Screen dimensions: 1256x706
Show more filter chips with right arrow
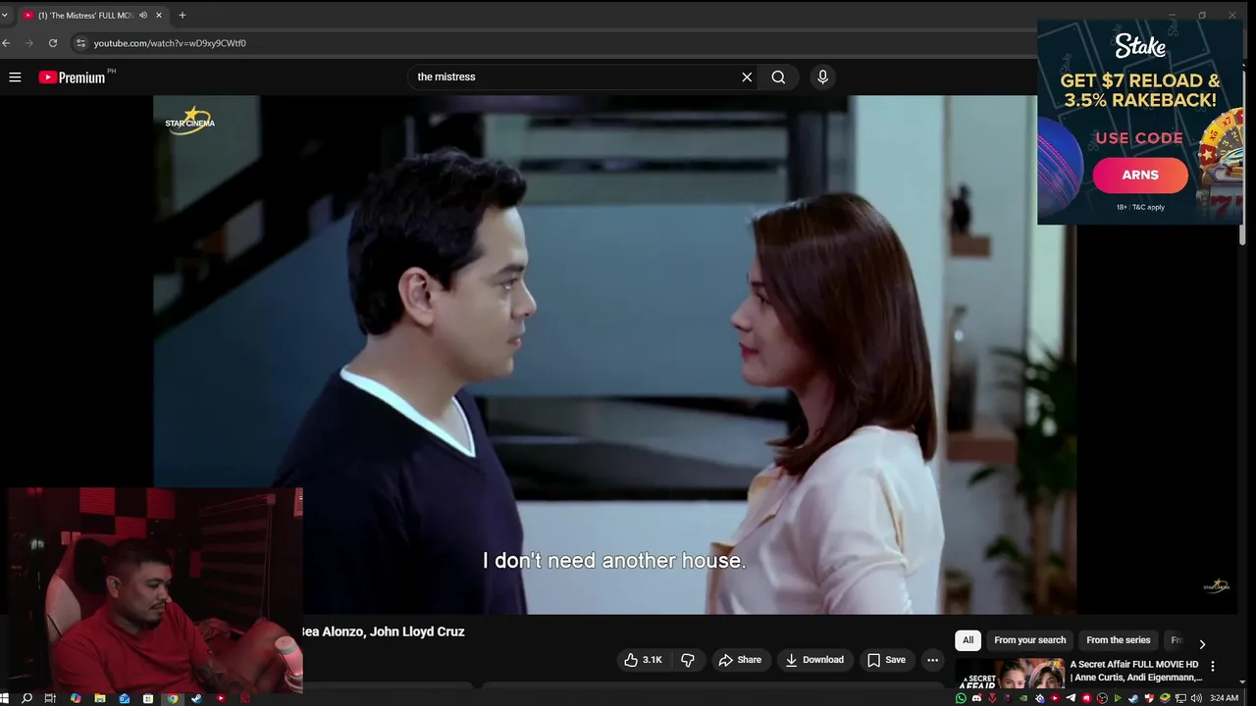[1202, 644]
